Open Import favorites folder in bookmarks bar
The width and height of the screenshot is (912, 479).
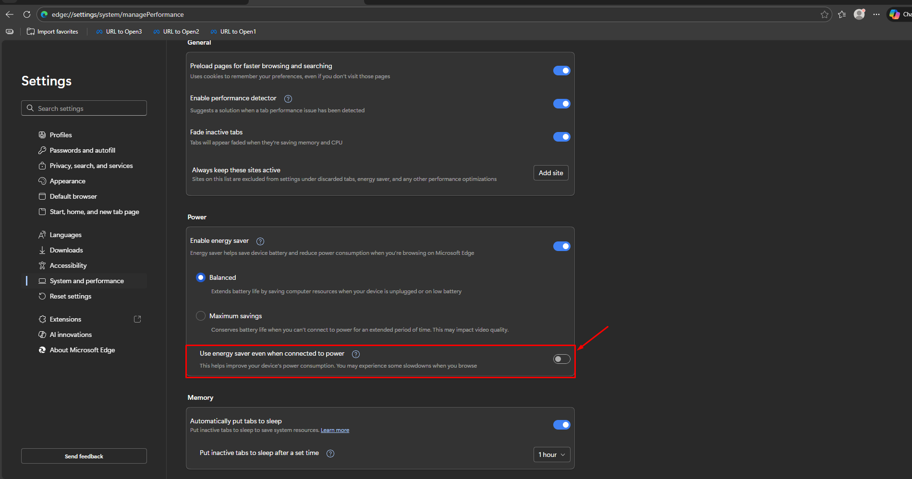[52, 32]
